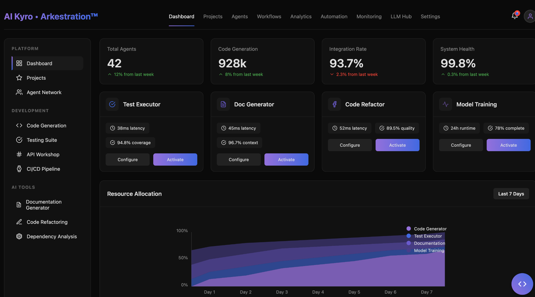
Task: Open the user profile avatar
Action: tap(530, 16)
